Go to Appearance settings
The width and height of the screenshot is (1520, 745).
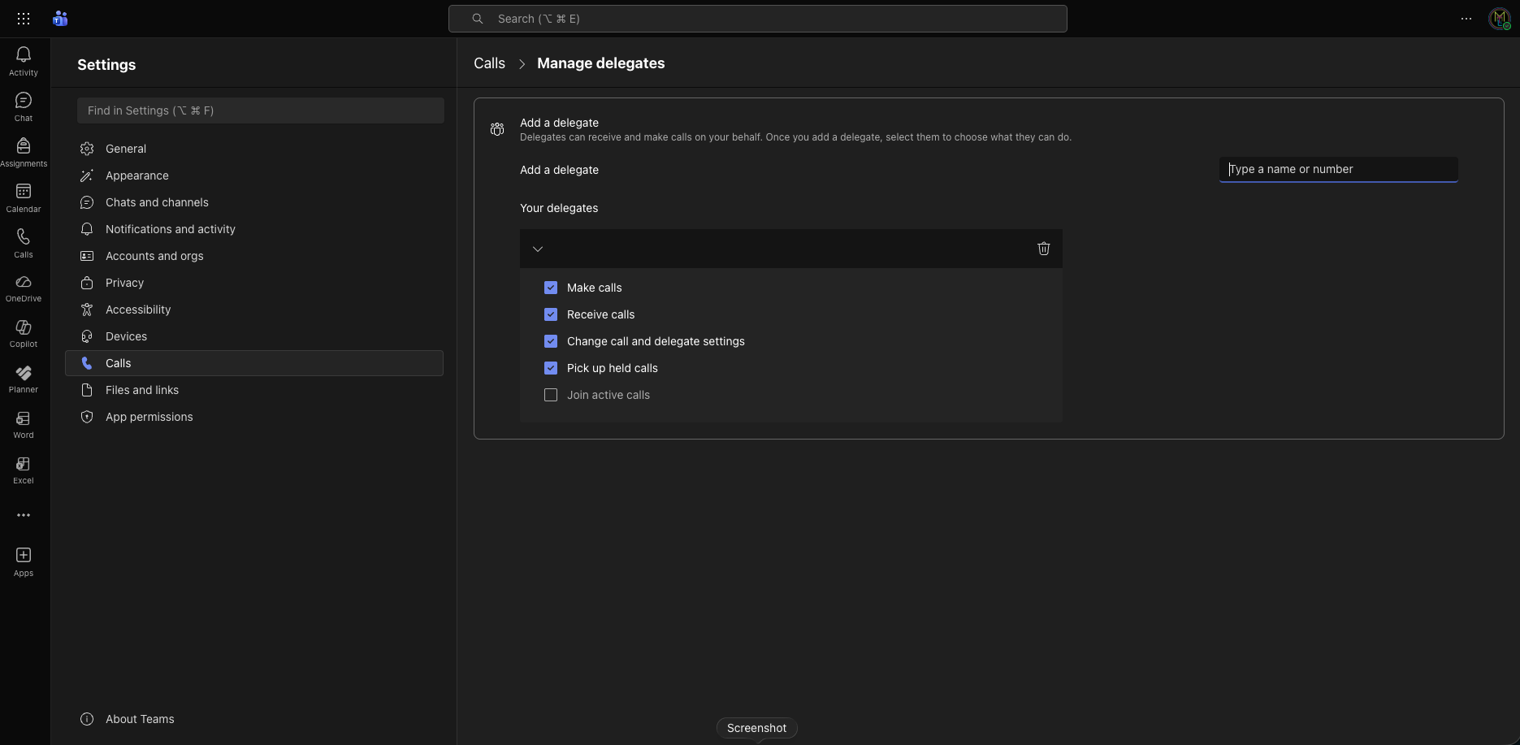(254, 175)
